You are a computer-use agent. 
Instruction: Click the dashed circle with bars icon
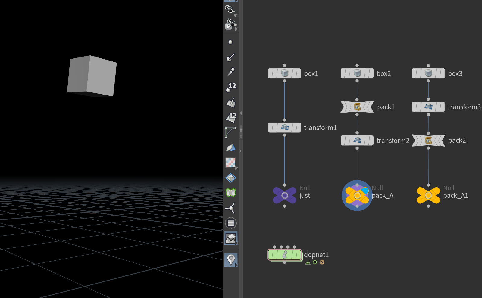(231, 223)
